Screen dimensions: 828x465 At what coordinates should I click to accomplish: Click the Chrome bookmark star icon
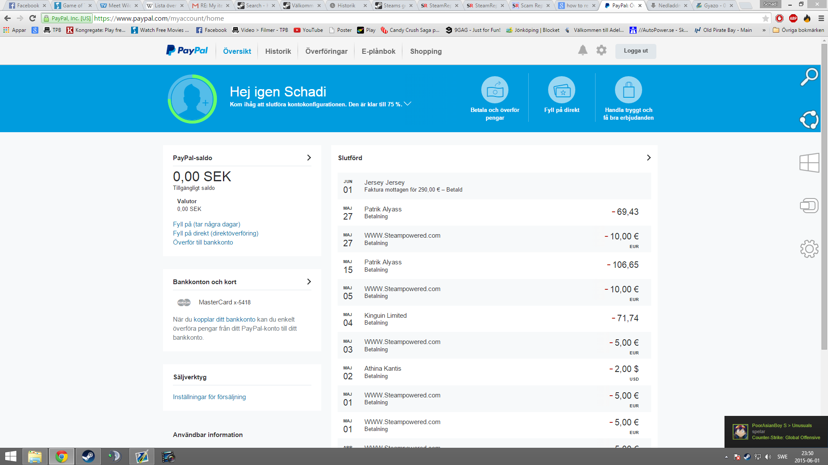tap(765, 19)
